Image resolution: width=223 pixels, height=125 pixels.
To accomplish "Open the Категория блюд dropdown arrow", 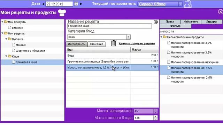I will pos(128,37).
